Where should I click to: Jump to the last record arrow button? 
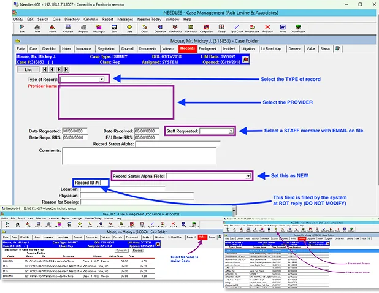click(x=66, y=69)
